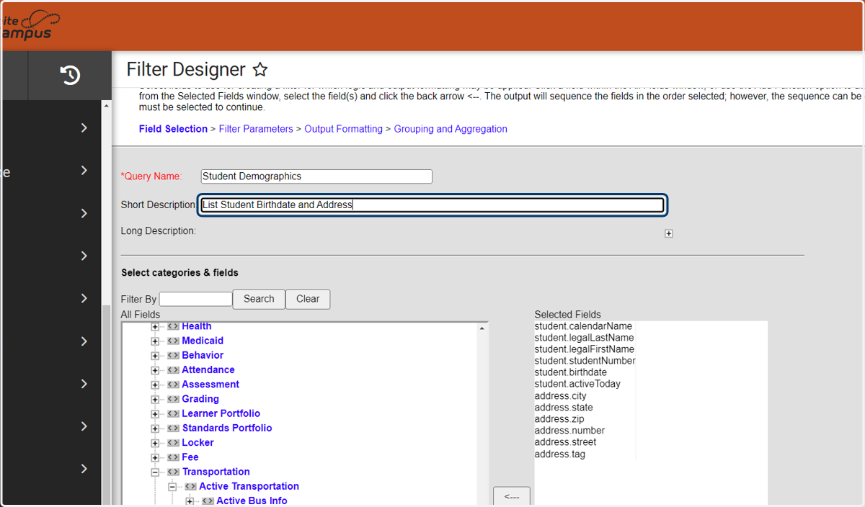Click the Transportation folder icon
This screenshot has height=507, width=865.
tap(173, 472)
